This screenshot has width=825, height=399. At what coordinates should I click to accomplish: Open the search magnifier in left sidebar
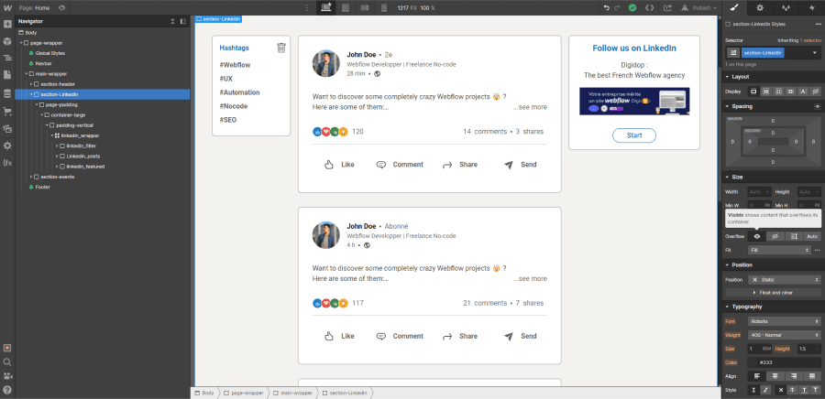click(x=7, y=361)
